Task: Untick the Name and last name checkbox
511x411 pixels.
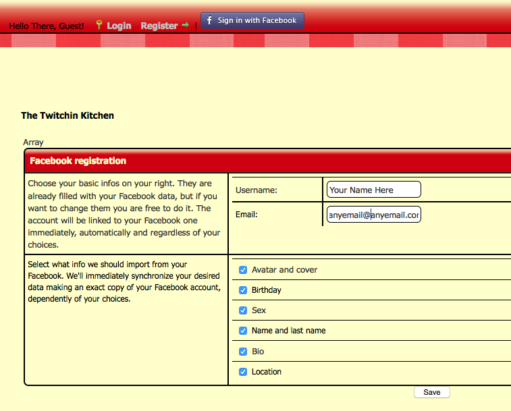Action: (243, 331)
